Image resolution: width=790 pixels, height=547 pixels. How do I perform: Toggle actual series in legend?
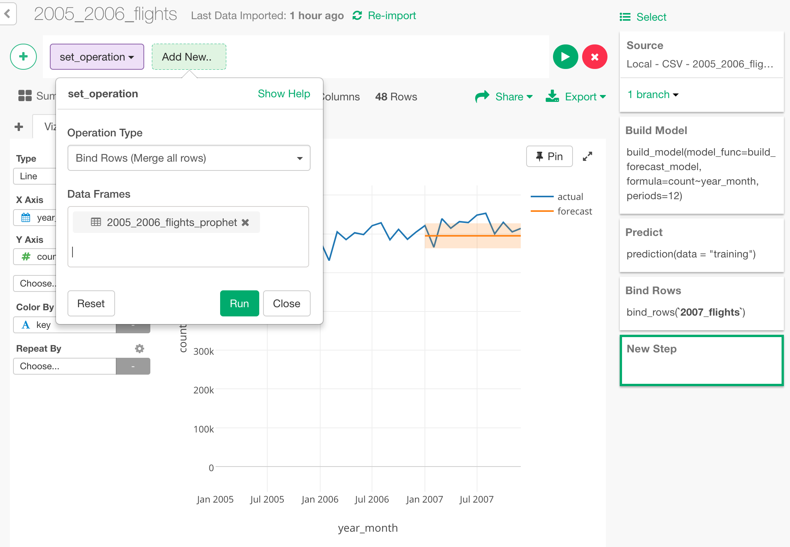click(x=558, y=197)
